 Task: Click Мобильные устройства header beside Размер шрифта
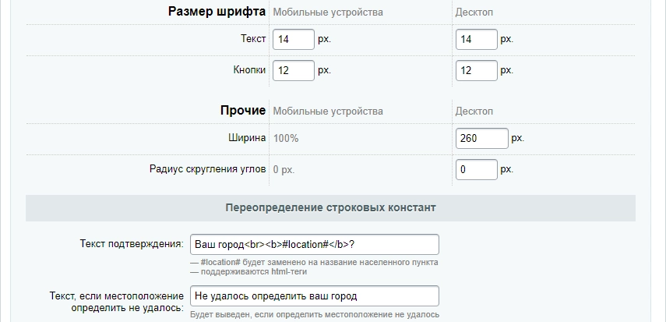[x=328, y=12]
